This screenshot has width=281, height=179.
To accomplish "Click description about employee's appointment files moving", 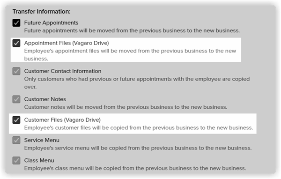I will pyautogui.click(x=130, y=55).
